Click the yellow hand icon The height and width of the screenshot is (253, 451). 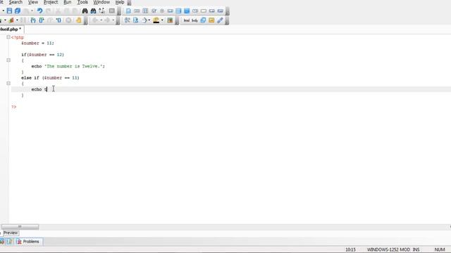(79, 20)
